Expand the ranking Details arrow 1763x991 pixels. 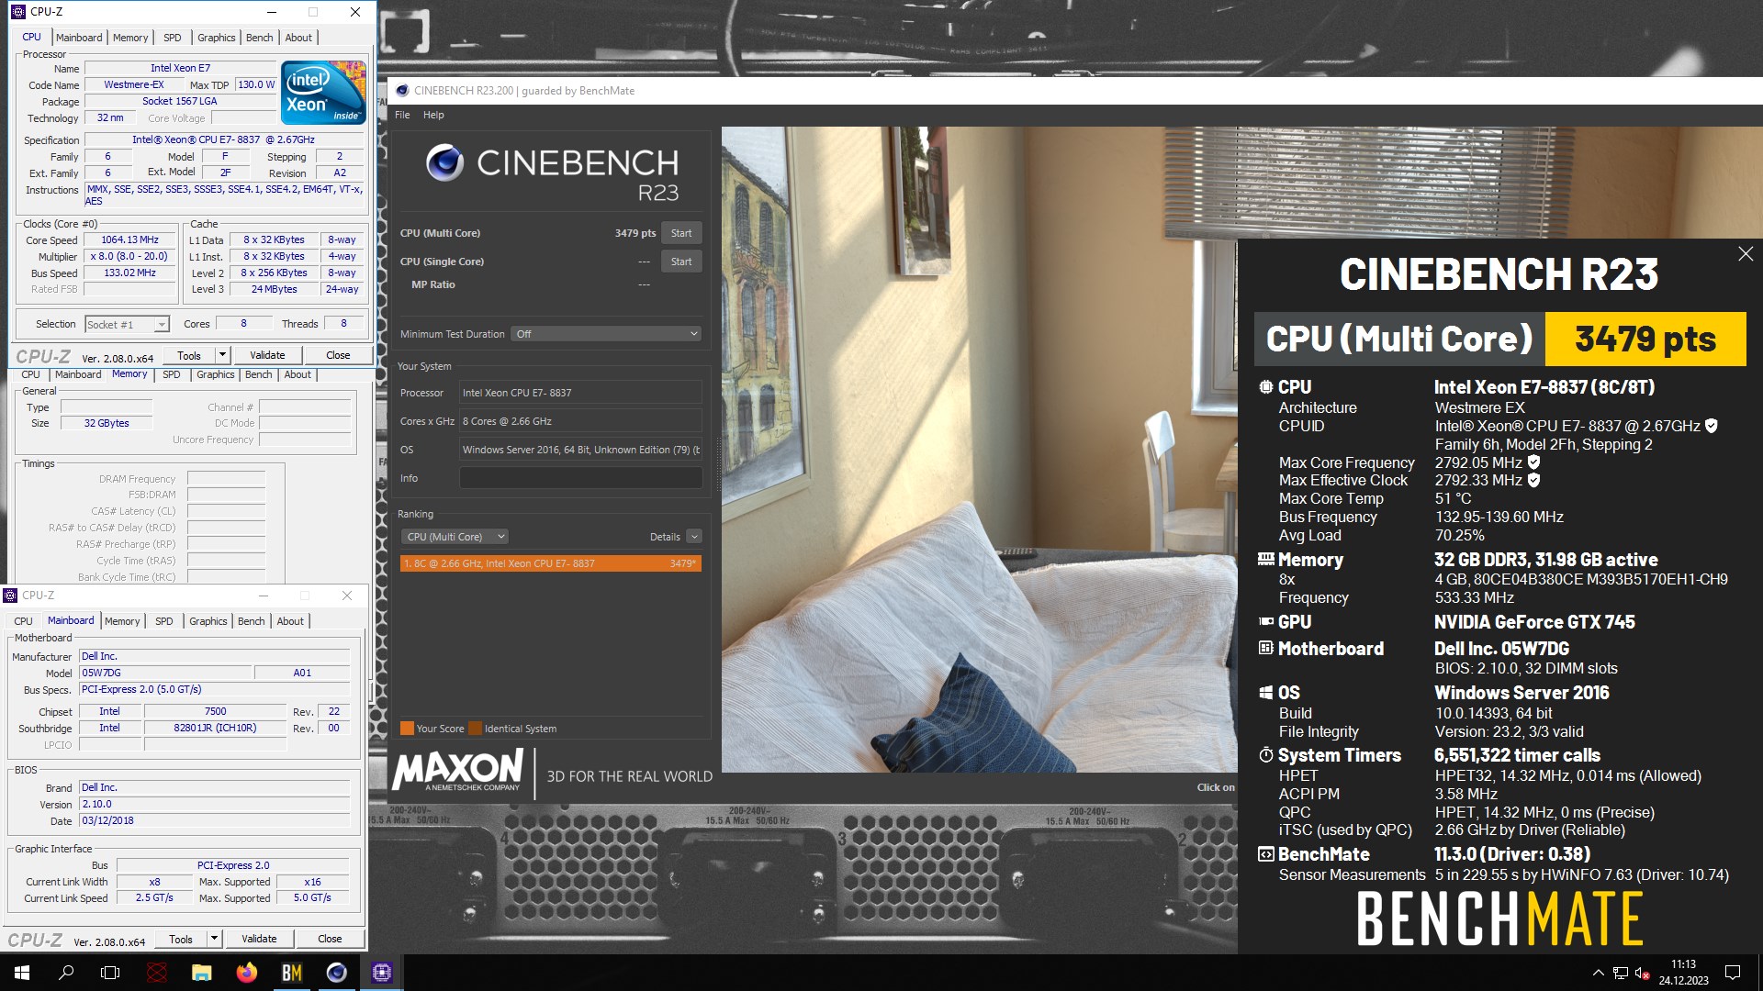point(694,537)
